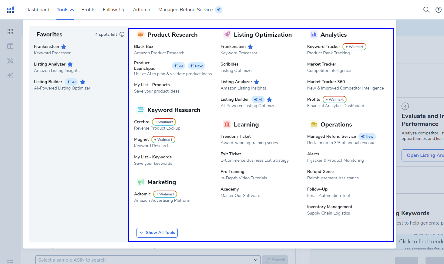Viewport: 444px width, 264px height.
Task: Click sparkle icon beside Managed Refund Service
Action: tap(219, 10)
